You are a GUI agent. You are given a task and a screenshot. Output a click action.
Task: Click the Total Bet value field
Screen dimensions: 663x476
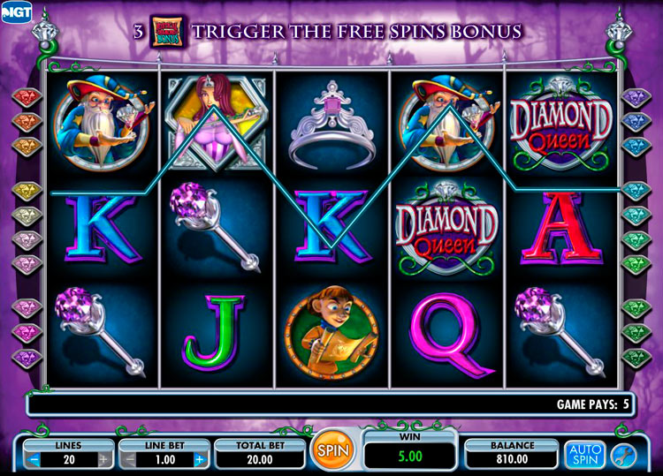point(260,459)
